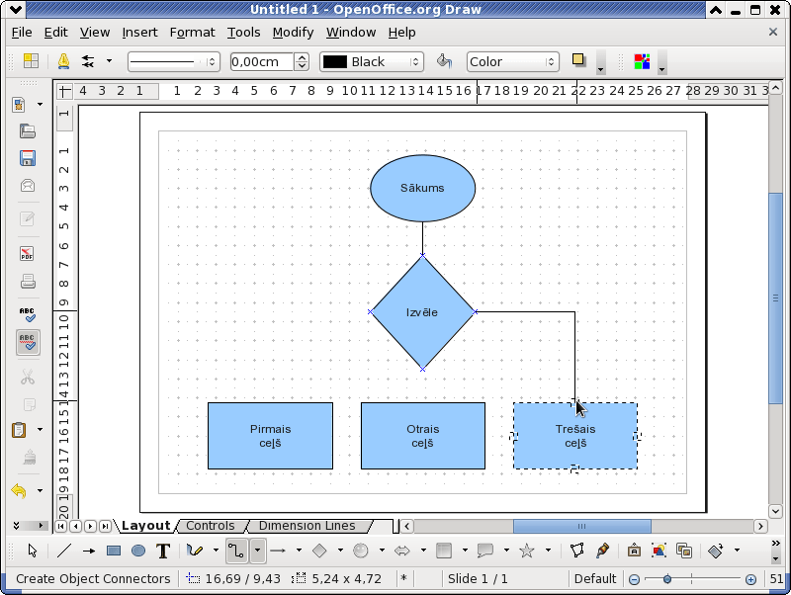Click the Sākums ellipse shape
Screen dimensions: 791x595
point(423,188)
